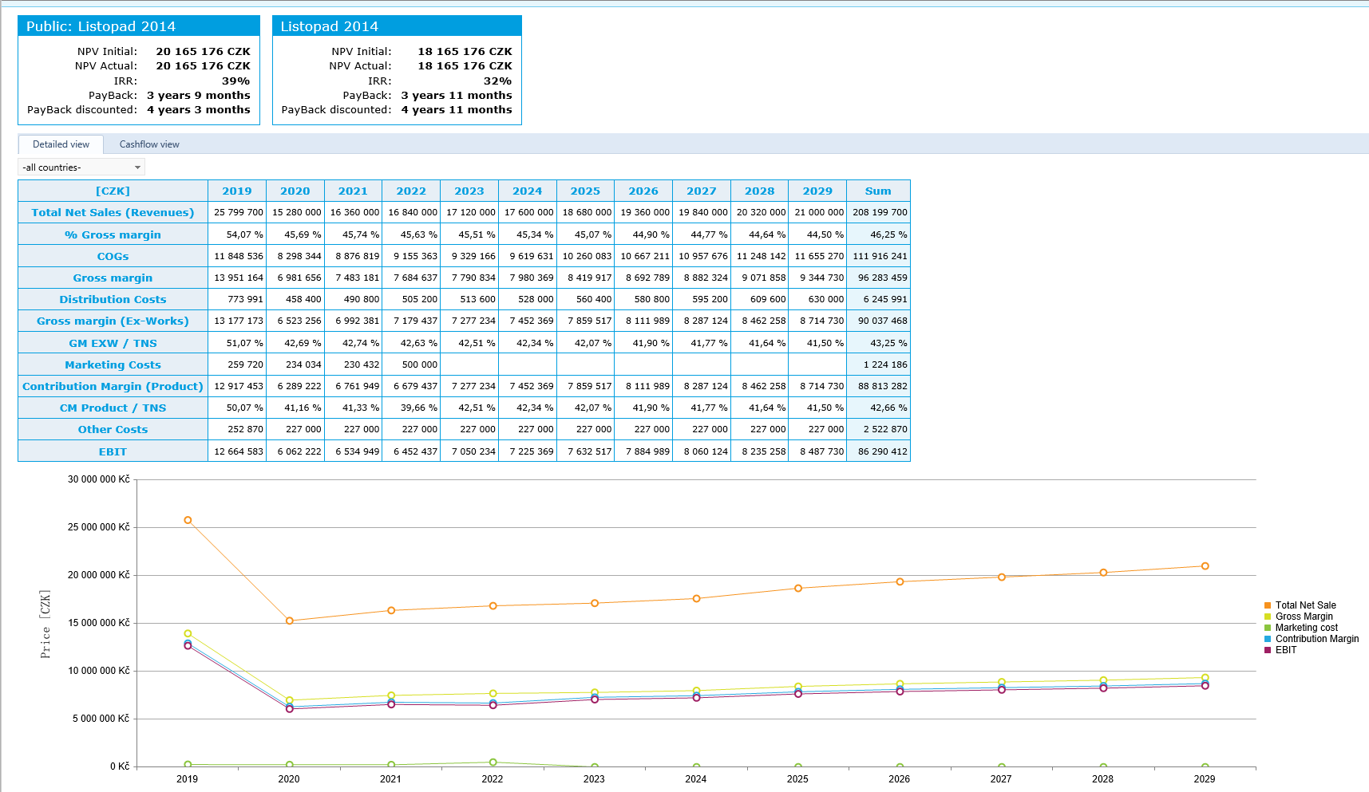Click the sum cell 208 199 700

pyautogui.click(x=879, y=212)
